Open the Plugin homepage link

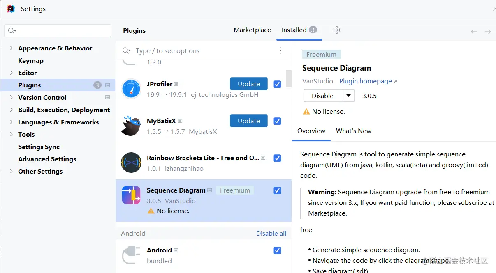tap(368, 81)
